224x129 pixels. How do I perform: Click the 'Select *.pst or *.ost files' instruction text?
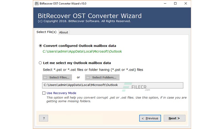tap(93, 70)
